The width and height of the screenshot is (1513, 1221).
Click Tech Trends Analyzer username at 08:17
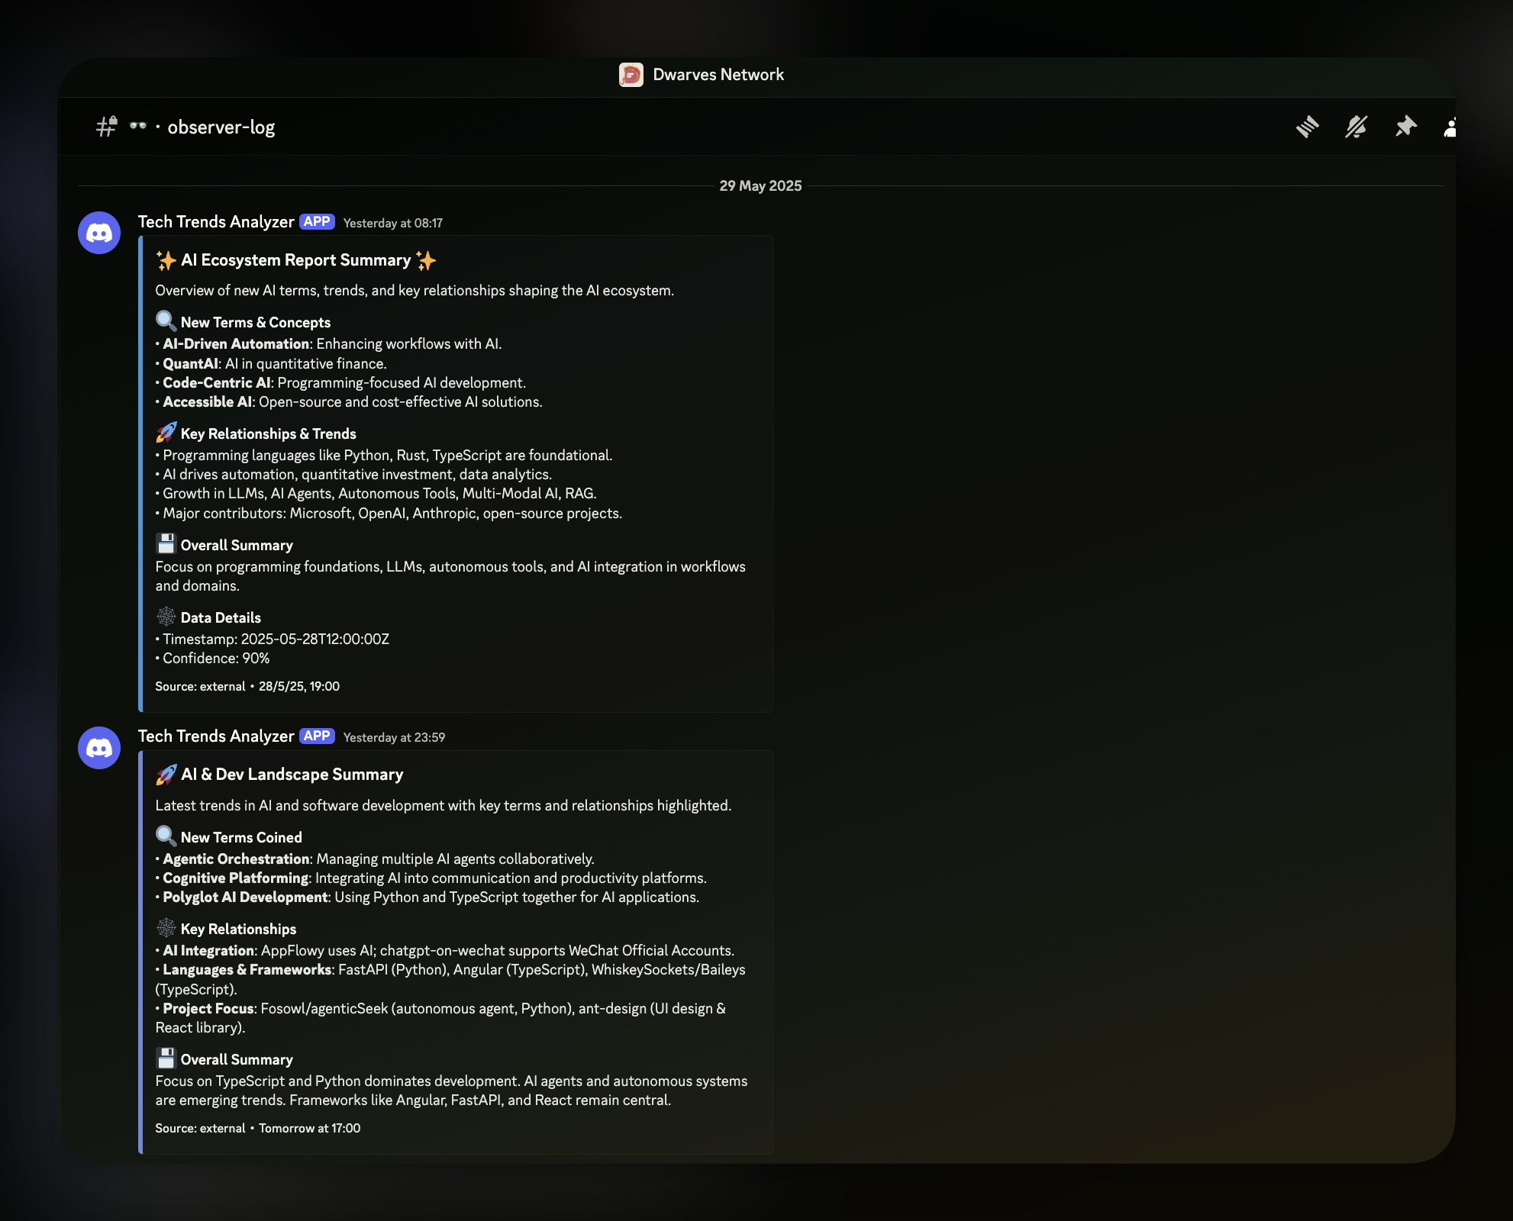tap(216, 222)
